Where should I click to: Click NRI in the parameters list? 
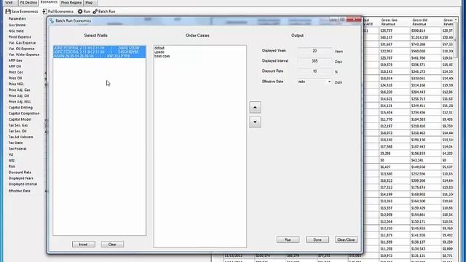click(12, 160)
